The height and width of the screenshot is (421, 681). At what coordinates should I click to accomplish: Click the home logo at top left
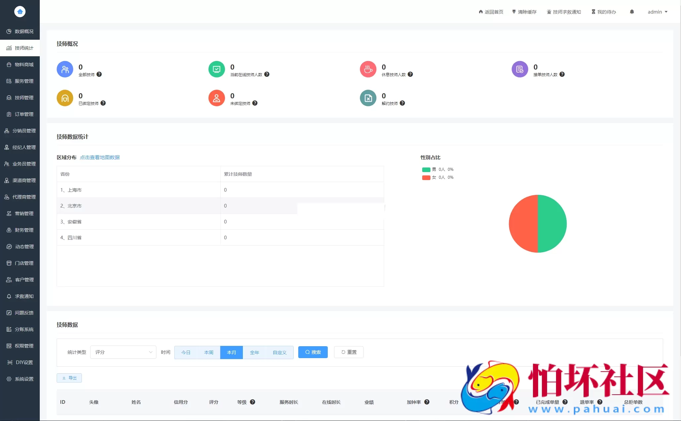20,12
